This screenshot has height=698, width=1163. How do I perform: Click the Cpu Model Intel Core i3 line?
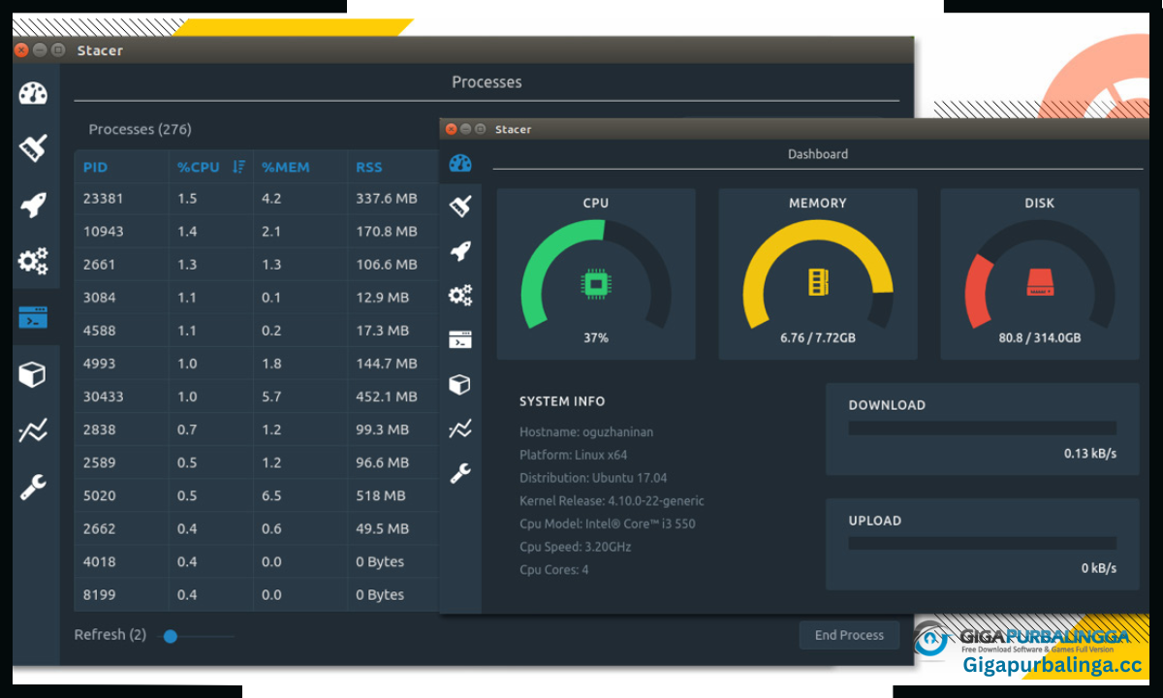pos(607,523)
